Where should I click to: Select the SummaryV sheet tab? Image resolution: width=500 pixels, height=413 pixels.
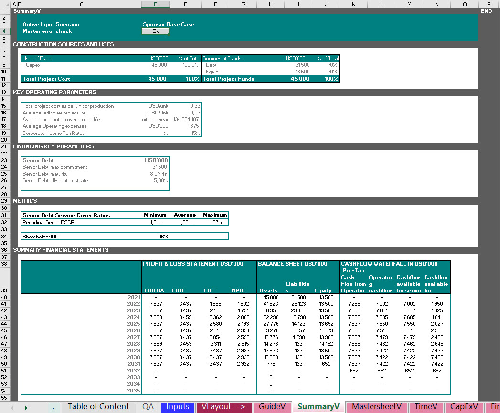[319, 407]
